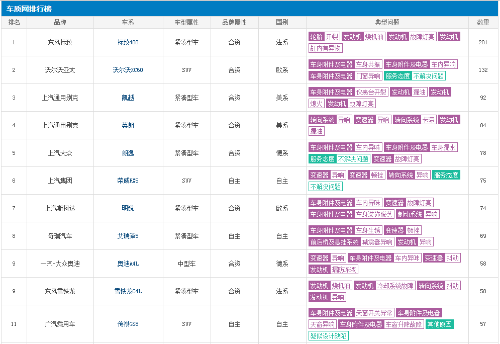
Task: Click the 奇瑞汽车 brand cell
Action: click(60, 236)
